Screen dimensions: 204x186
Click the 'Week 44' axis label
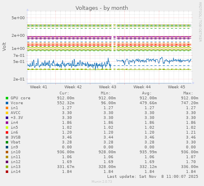point(142,87)
